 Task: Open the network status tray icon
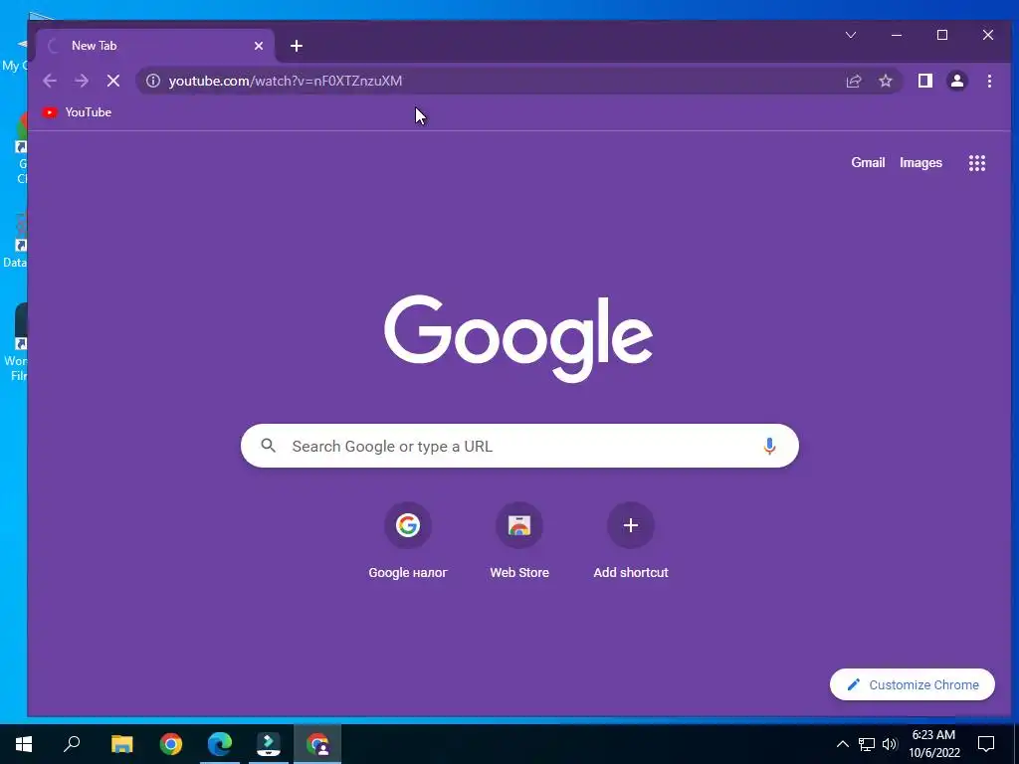point(867,744)
